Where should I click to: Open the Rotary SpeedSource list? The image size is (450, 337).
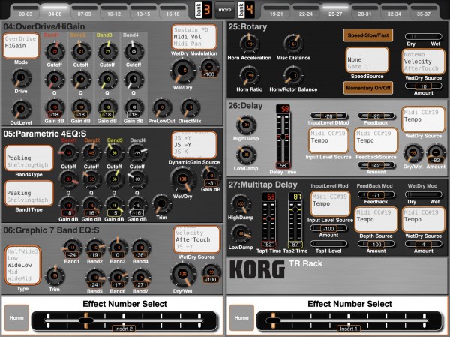click(367, 60)
